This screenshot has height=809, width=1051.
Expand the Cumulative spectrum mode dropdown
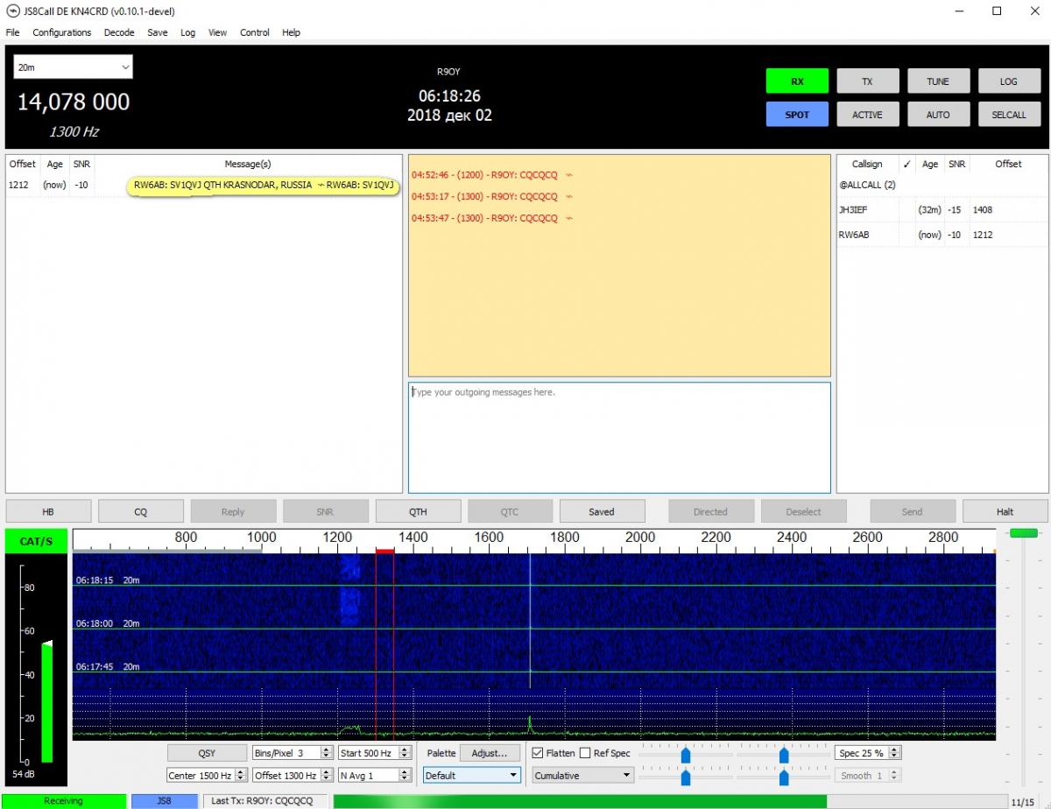click(582, 775)
